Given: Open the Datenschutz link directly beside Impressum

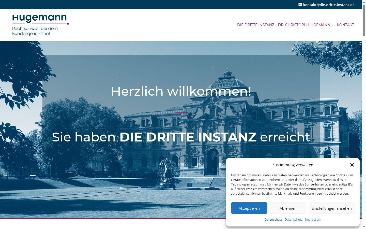Looking at the screenshot, I should (294, 219).
